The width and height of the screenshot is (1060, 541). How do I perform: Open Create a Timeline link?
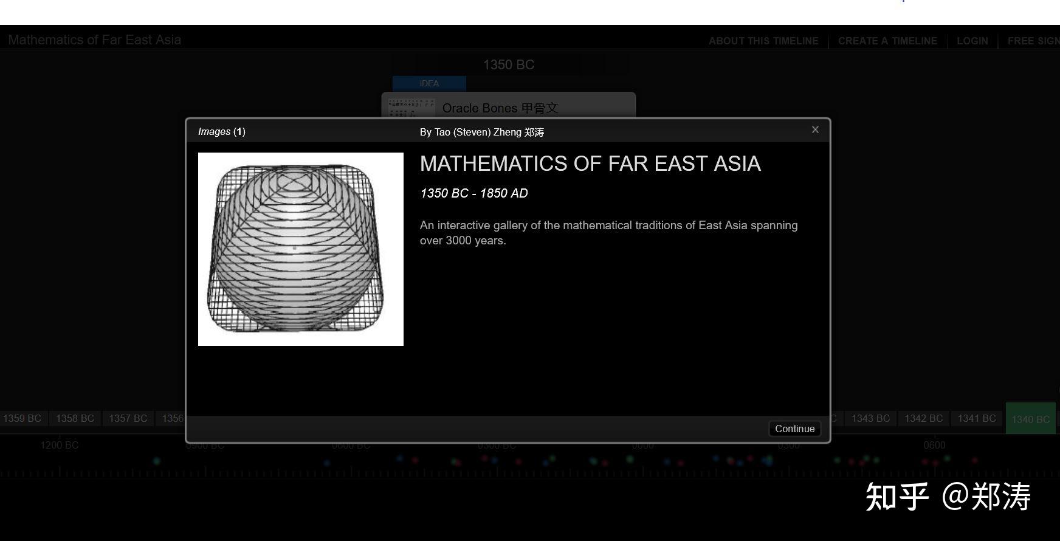[x=887, y=41]
